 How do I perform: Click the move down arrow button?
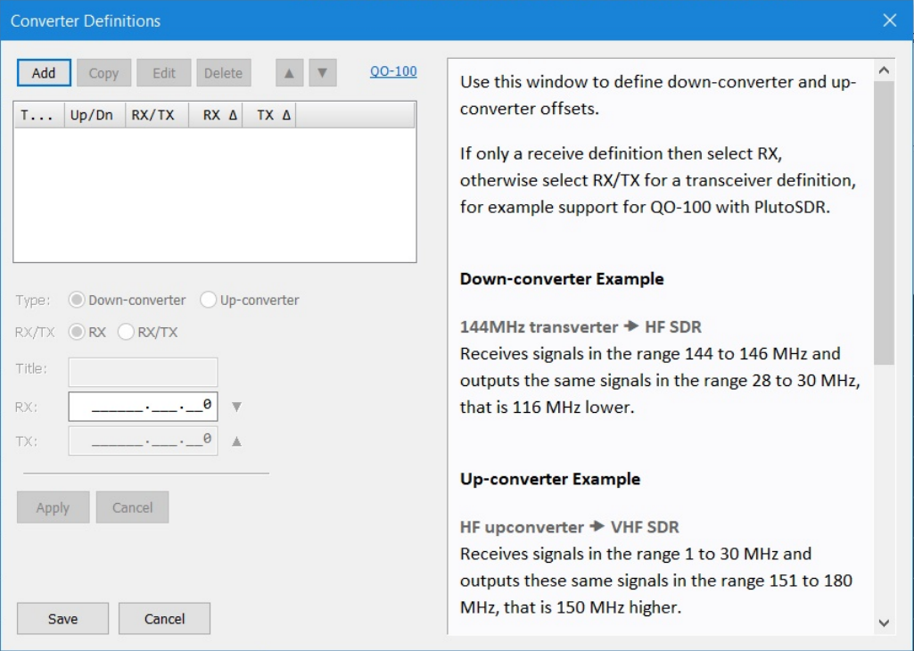(x=323, y=73)
